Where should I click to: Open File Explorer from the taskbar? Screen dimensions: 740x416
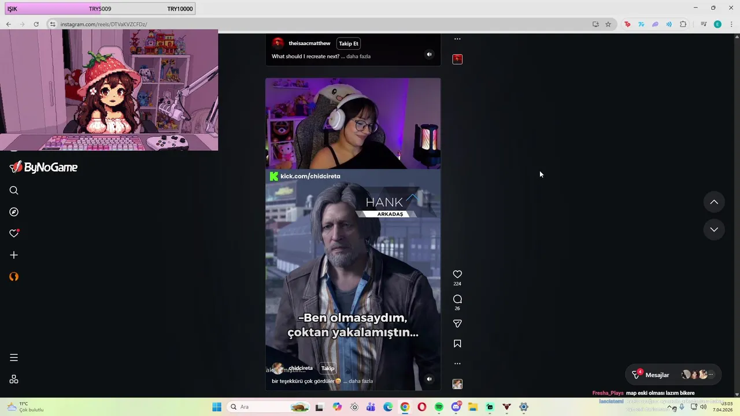click(473, 407)
